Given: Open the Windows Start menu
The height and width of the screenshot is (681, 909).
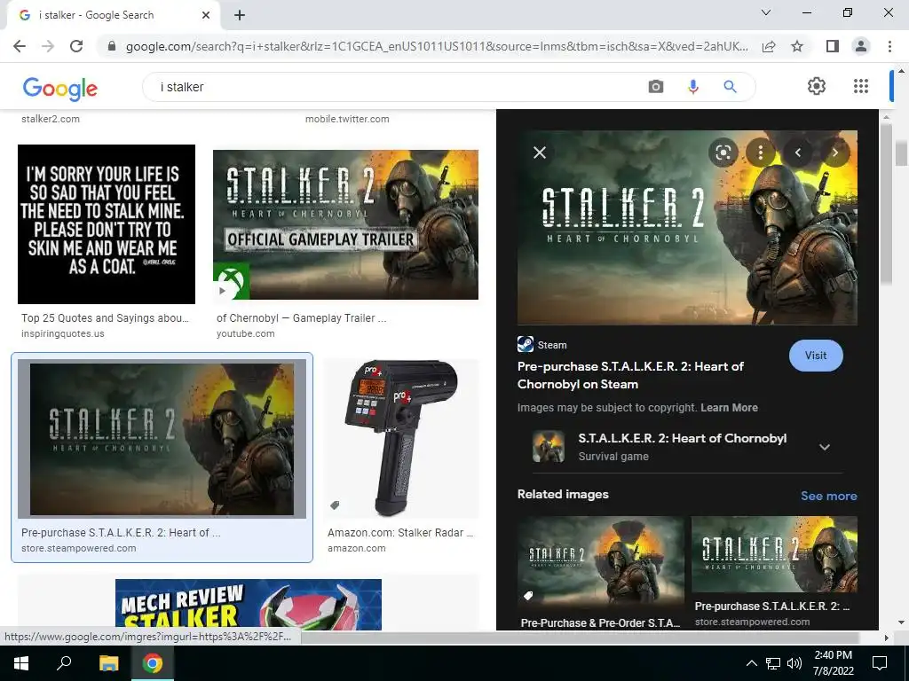Looking at the screenshot, I should click(20, 663).
